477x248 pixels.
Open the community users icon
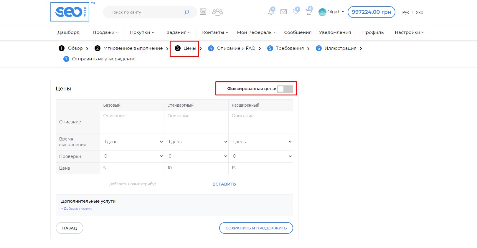[217, 12]
